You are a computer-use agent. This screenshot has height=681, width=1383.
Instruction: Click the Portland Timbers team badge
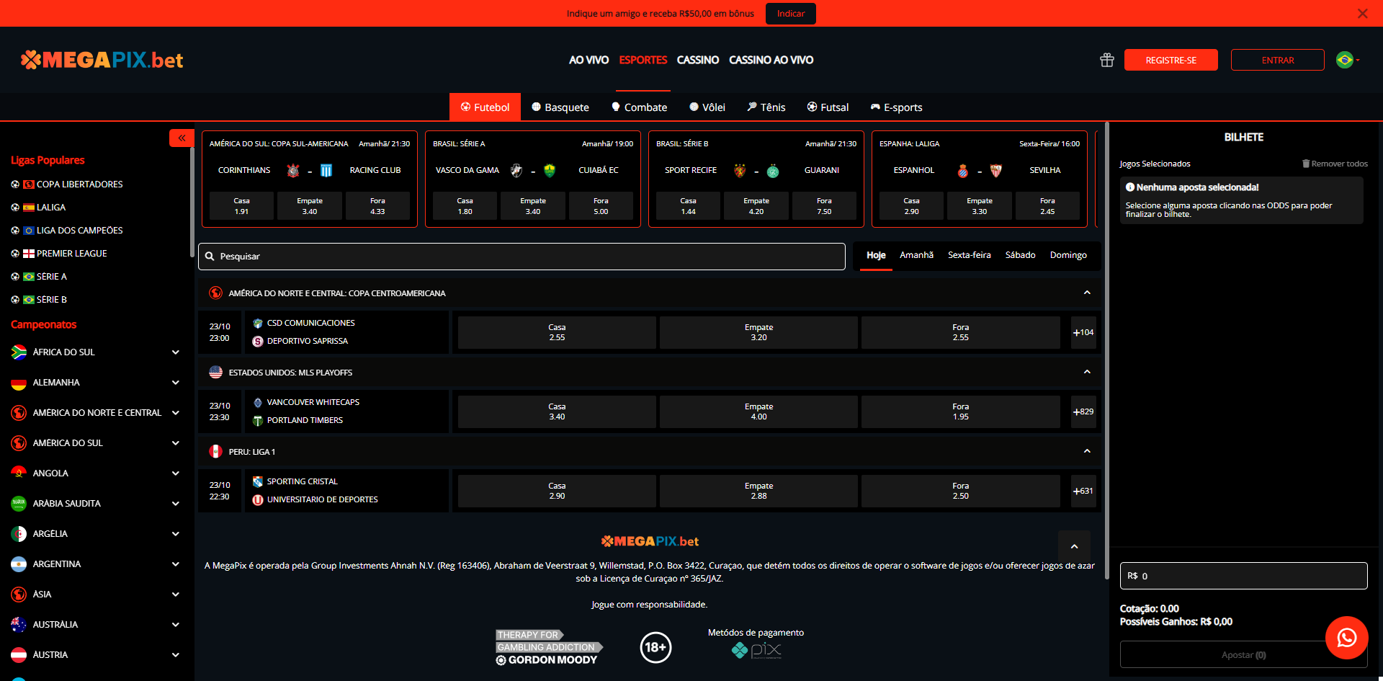tap(258, 421)
